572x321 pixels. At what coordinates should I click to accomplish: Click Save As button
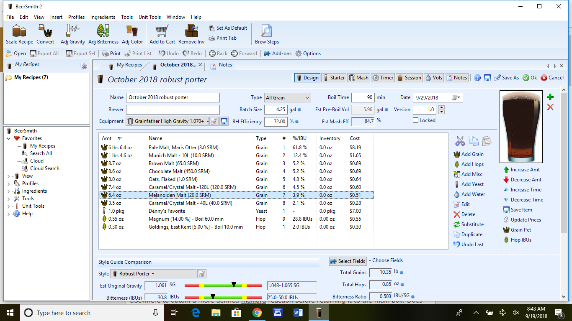(x=506, y=78)
